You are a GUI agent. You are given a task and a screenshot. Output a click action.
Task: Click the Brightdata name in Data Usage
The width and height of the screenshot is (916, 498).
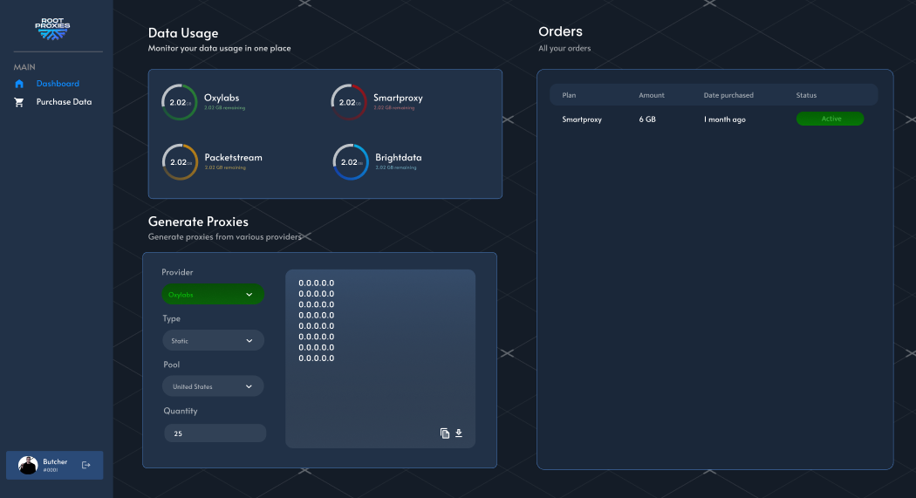pos(399,157)
